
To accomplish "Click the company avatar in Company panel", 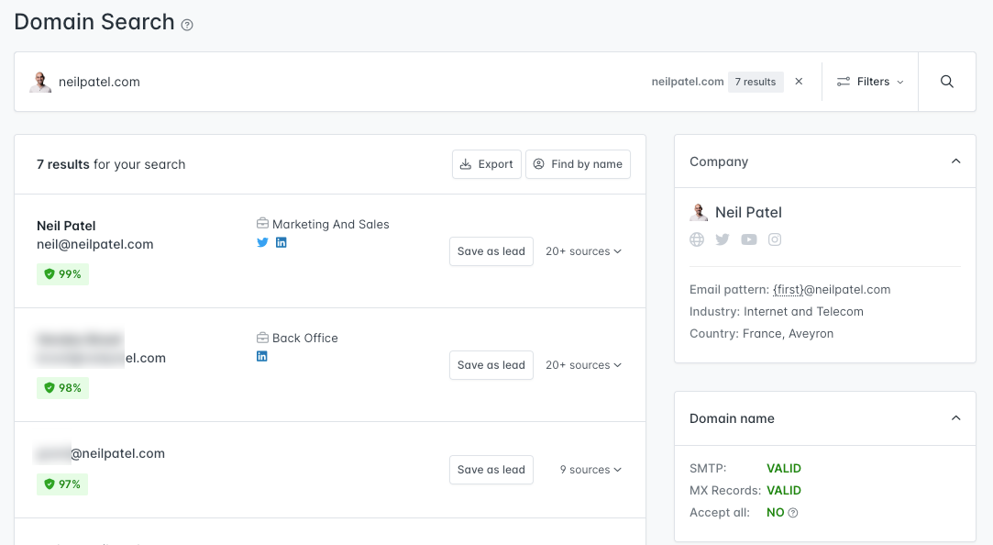I will tap(699, 212).
